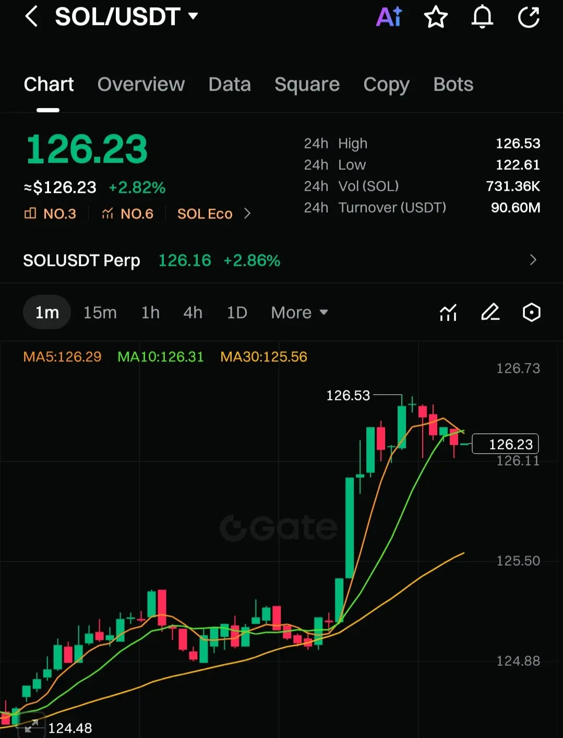Image resolution: width=563 pixels, height=738 pixels.
Task: Open the AI assistant icon
Action: coord(389,17)
